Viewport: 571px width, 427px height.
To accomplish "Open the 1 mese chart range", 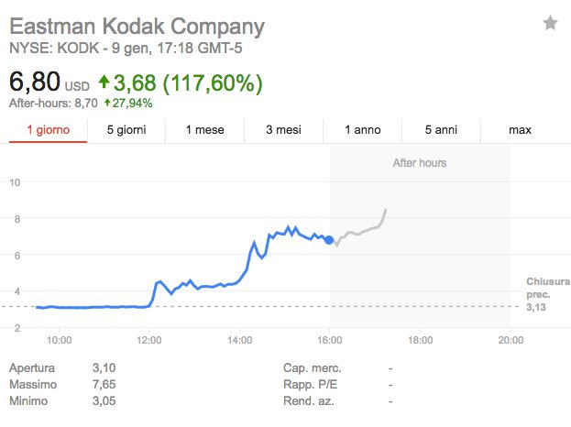I will pos(204,130).
